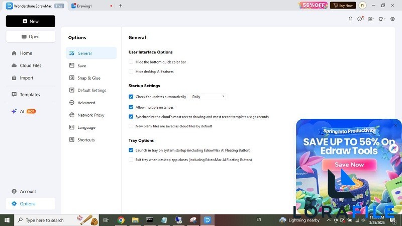This screenshot has width=402, height=226.
Task: Open Cloud Files section
Action: tap(31, 65)
